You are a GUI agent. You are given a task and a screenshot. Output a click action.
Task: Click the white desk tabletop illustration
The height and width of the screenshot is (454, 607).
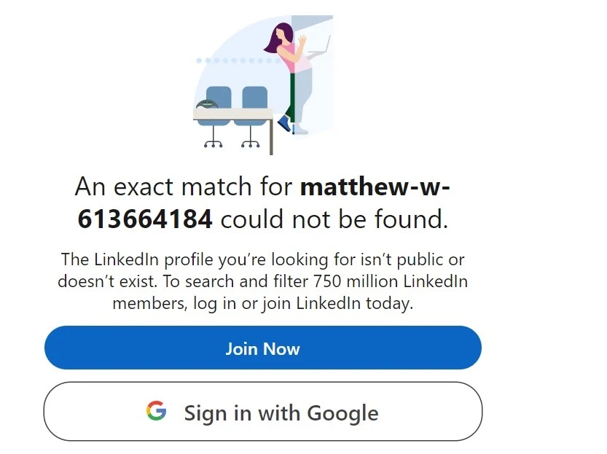(x=233, y=114)
